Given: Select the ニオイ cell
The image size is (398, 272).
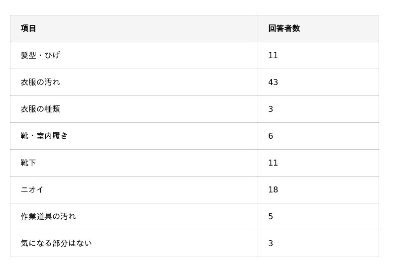Looking at the screenshot, I should (32, 189).
